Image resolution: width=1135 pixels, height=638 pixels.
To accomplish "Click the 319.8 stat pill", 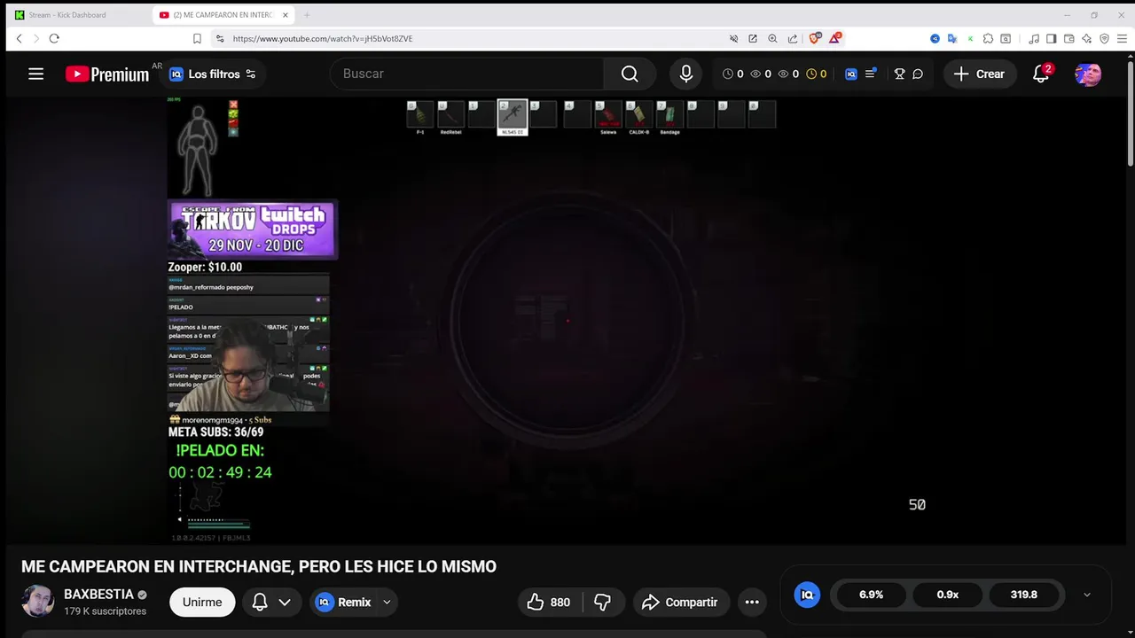I will pos(1023,595).
